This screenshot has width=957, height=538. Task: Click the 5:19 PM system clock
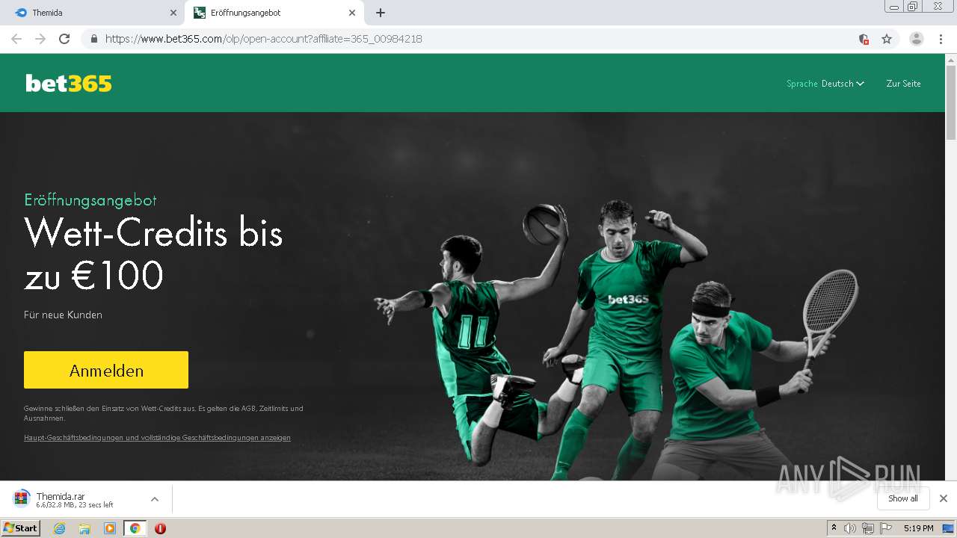(x=918, y=528)
